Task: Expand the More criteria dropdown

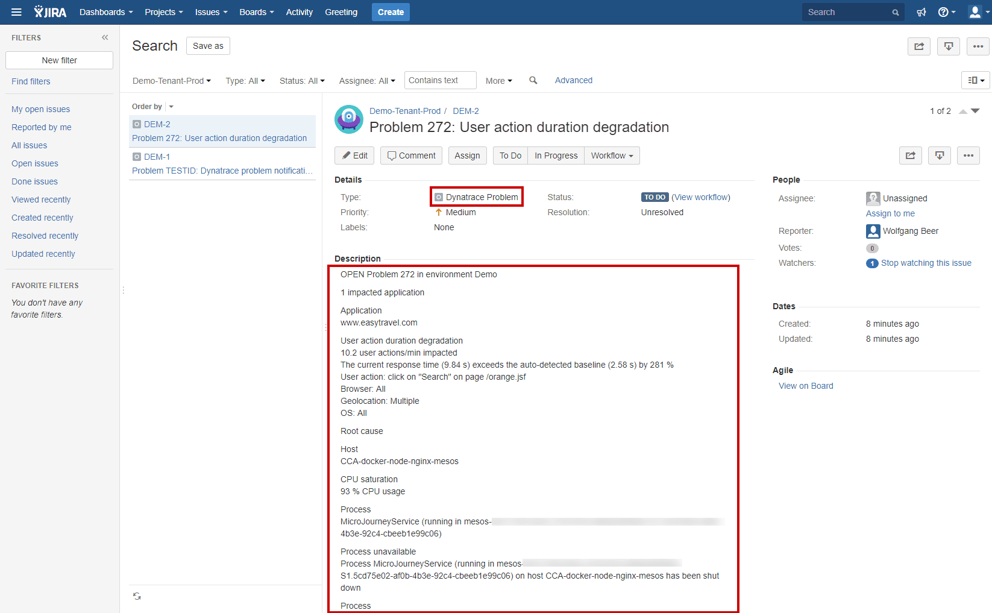Action: coord(499,81)
